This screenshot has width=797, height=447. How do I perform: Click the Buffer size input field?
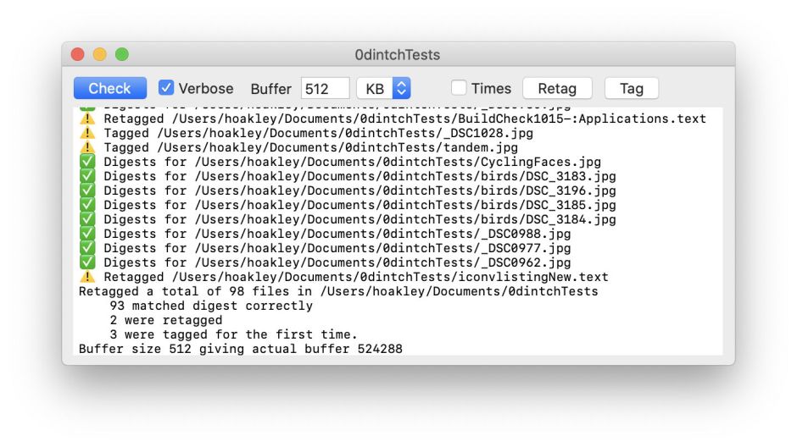click(x=326, y=88)
